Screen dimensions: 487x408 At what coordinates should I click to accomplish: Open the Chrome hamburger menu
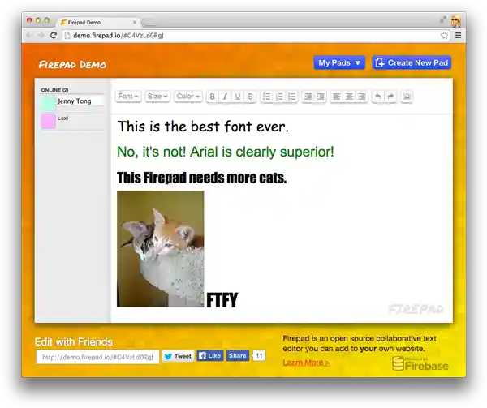click(x=458, y=36)
